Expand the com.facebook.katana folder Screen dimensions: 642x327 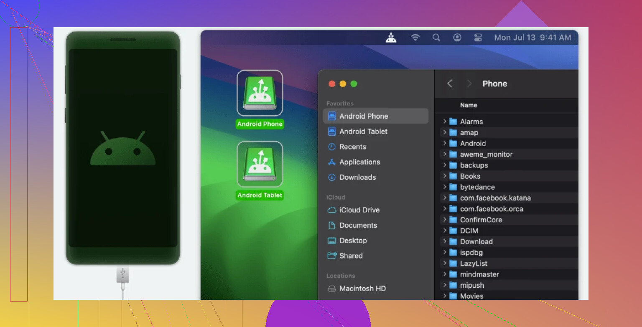pos(445,198)
